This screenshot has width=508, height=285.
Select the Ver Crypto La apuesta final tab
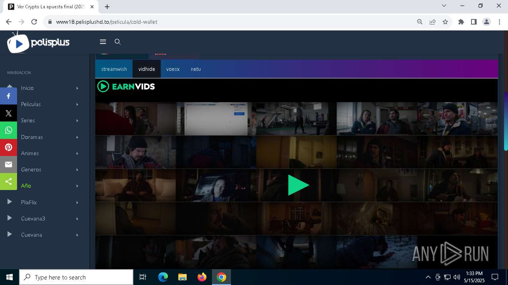point(51,7)
